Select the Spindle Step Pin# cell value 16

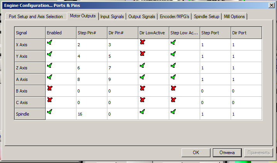91,114
